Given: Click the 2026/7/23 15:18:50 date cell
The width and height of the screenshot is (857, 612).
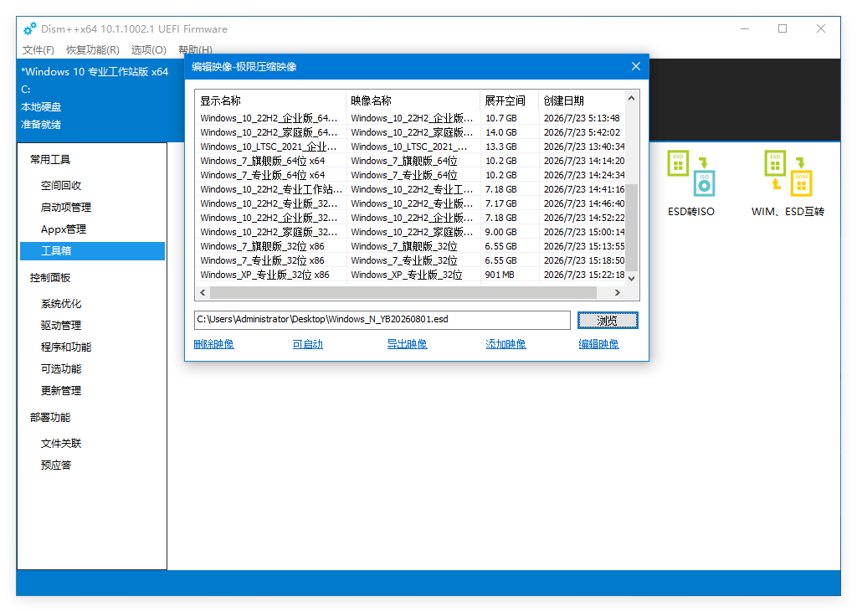Looking at the screenshot, I should click(x=583, y=260).
